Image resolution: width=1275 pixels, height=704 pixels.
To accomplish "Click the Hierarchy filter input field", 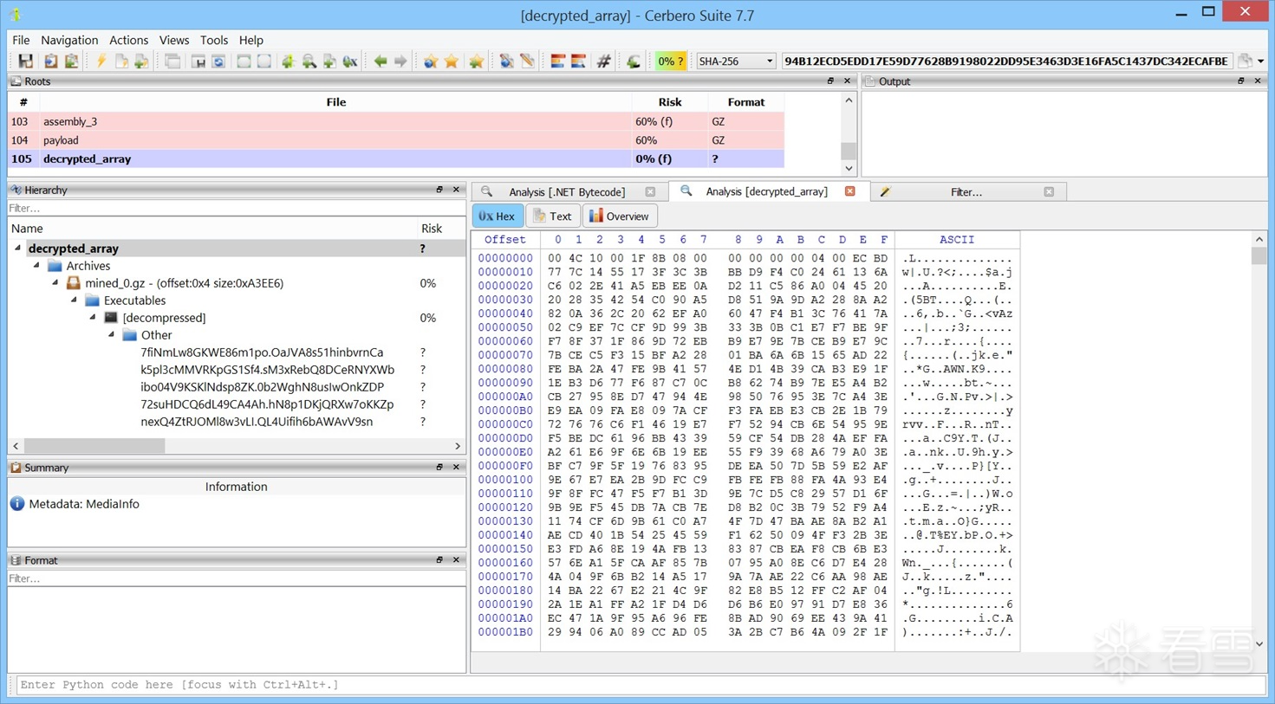I will [236, 208].
